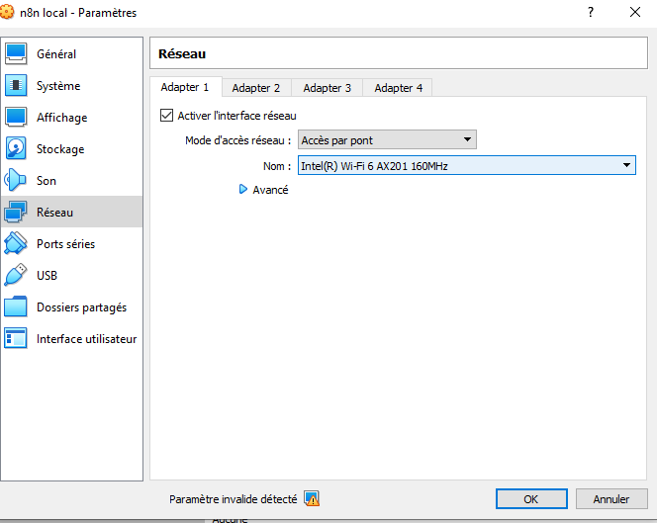Click the help question mark button
Screen dimensions: 657x523
tap(591, 13)
